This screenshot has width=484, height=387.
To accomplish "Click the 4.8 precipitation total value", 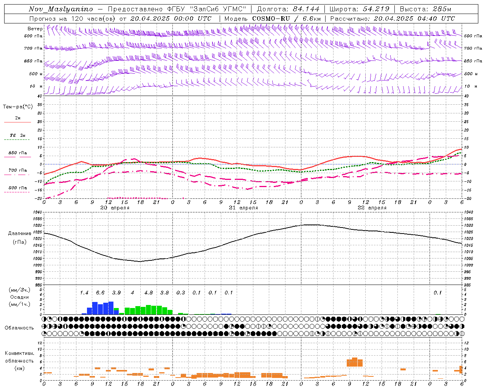I will click(x=149, y=293).
